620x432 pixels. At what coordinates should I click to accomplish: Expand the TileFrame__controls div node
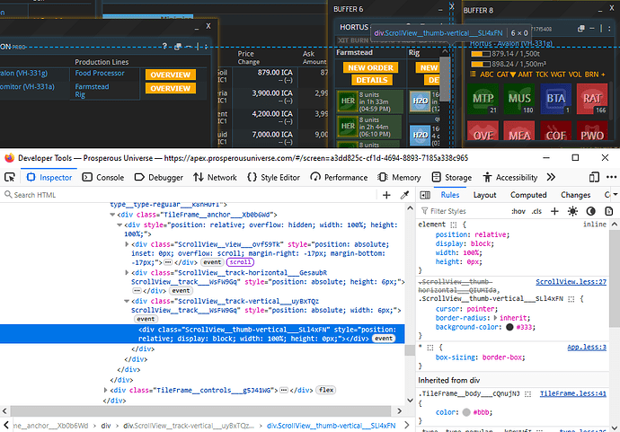pyautogui.click(x=105, y=390)
